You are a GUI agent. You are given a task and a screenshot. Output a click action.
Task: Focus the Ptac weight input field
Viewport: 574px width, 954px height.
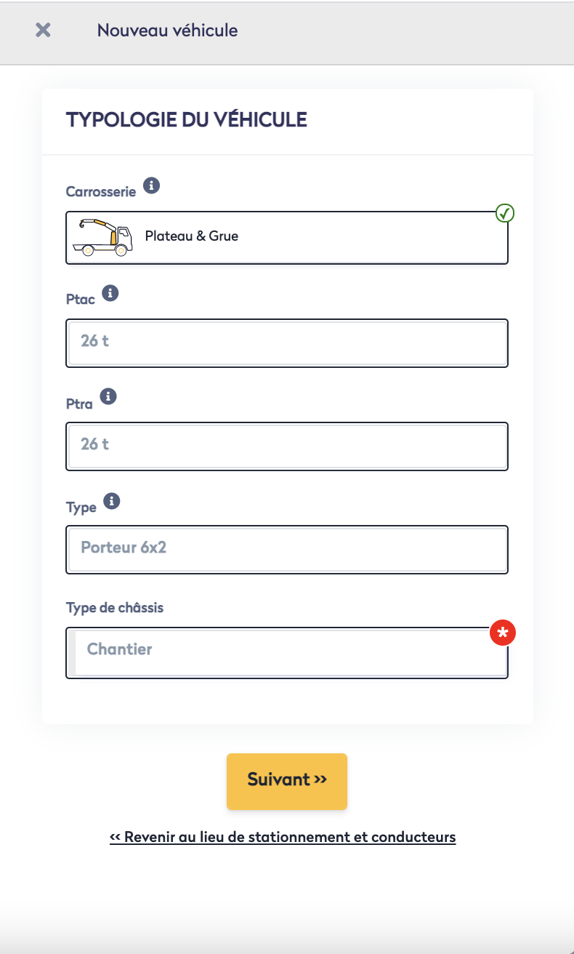(x=287, y=342)
